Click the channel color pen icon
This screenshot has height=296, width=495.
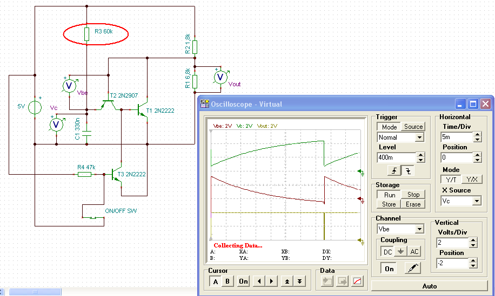coord(413,269)
